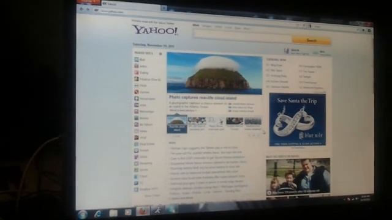Screen dimensions: 392x220
Task: Click the running figure taskbar icon
Action: (157, 210)
